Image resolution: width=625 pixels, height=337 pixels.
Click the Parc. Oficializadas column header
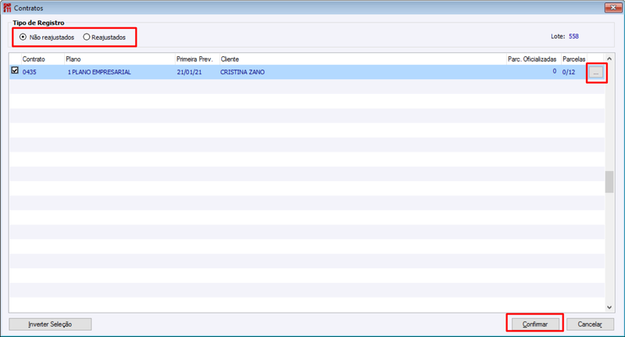pyautogui.click(x=534, y=59)
